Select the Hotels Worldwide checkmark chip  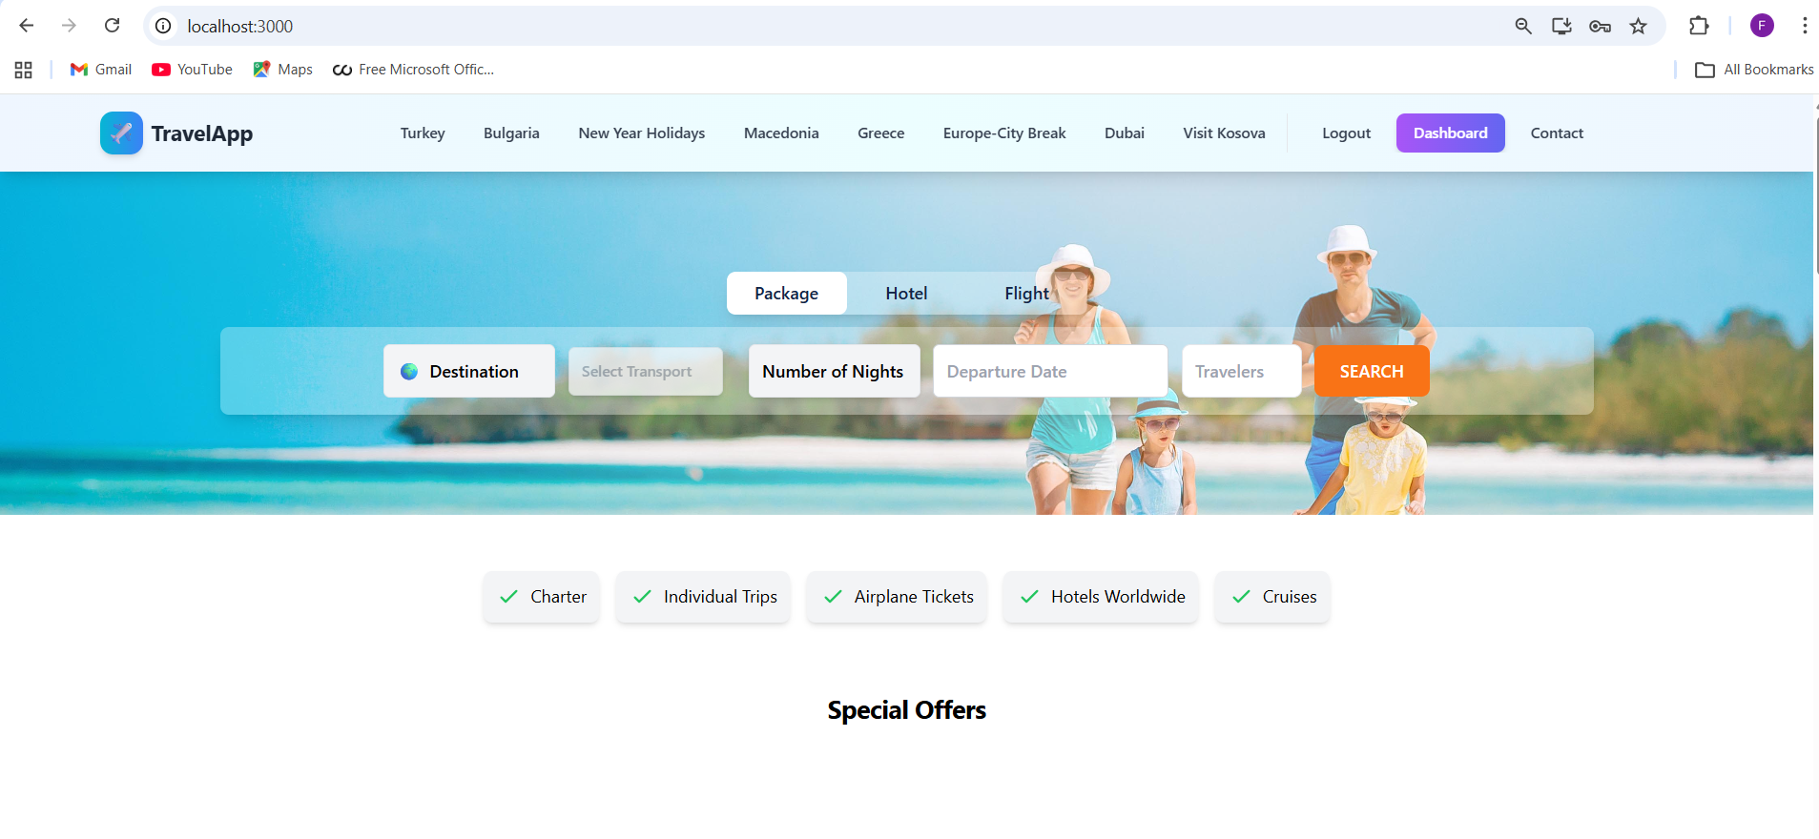tap(1101, 597)
